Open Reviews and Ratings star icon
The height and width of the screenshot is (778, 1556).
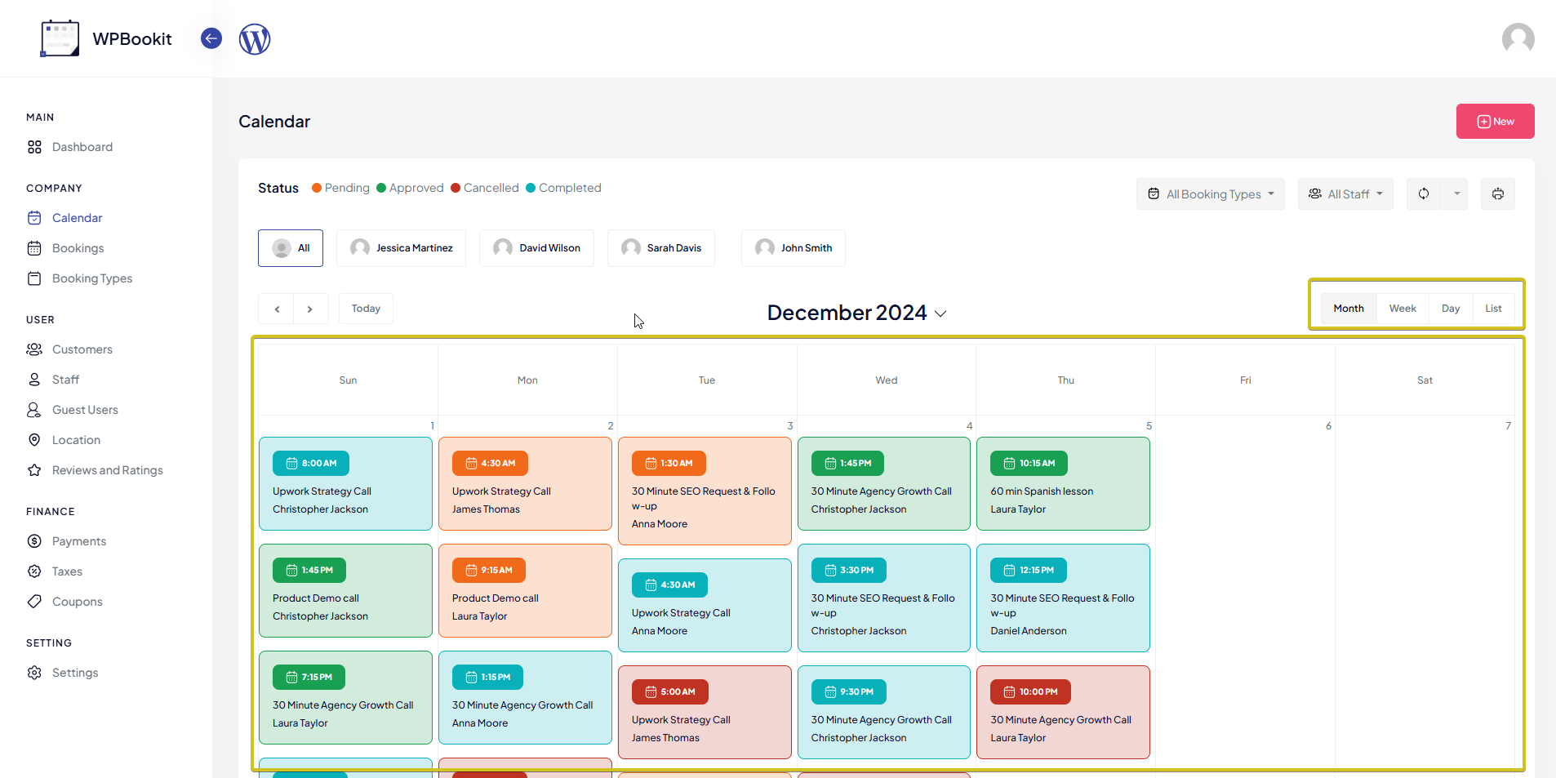(34, 470)
